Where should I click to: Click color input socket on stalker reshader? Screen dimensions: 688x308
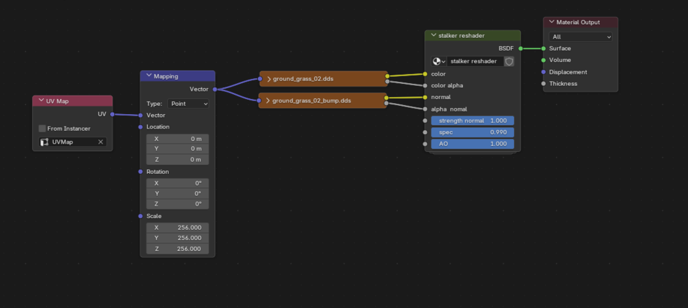point(424,74)
